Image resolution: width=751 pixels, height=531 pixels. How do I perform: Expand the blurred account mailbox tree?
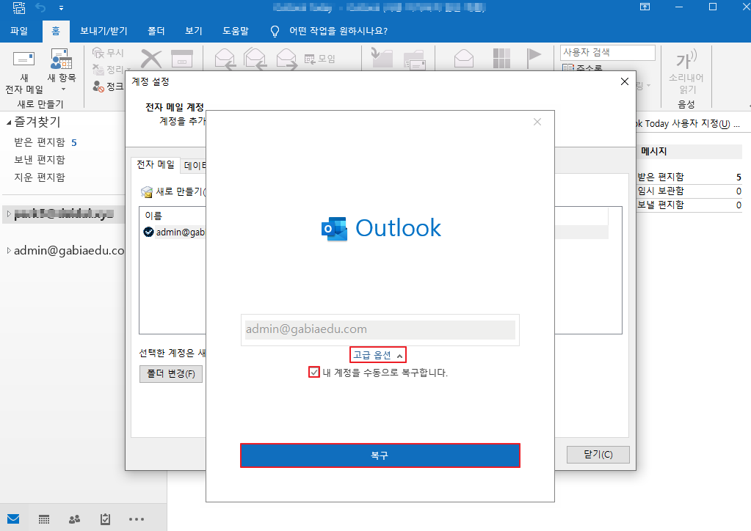[9, 214]
